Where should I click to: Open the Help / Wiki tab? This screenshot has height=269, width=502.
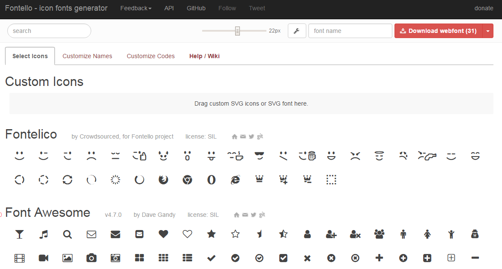pyautogui.click(x=204, y=56)
